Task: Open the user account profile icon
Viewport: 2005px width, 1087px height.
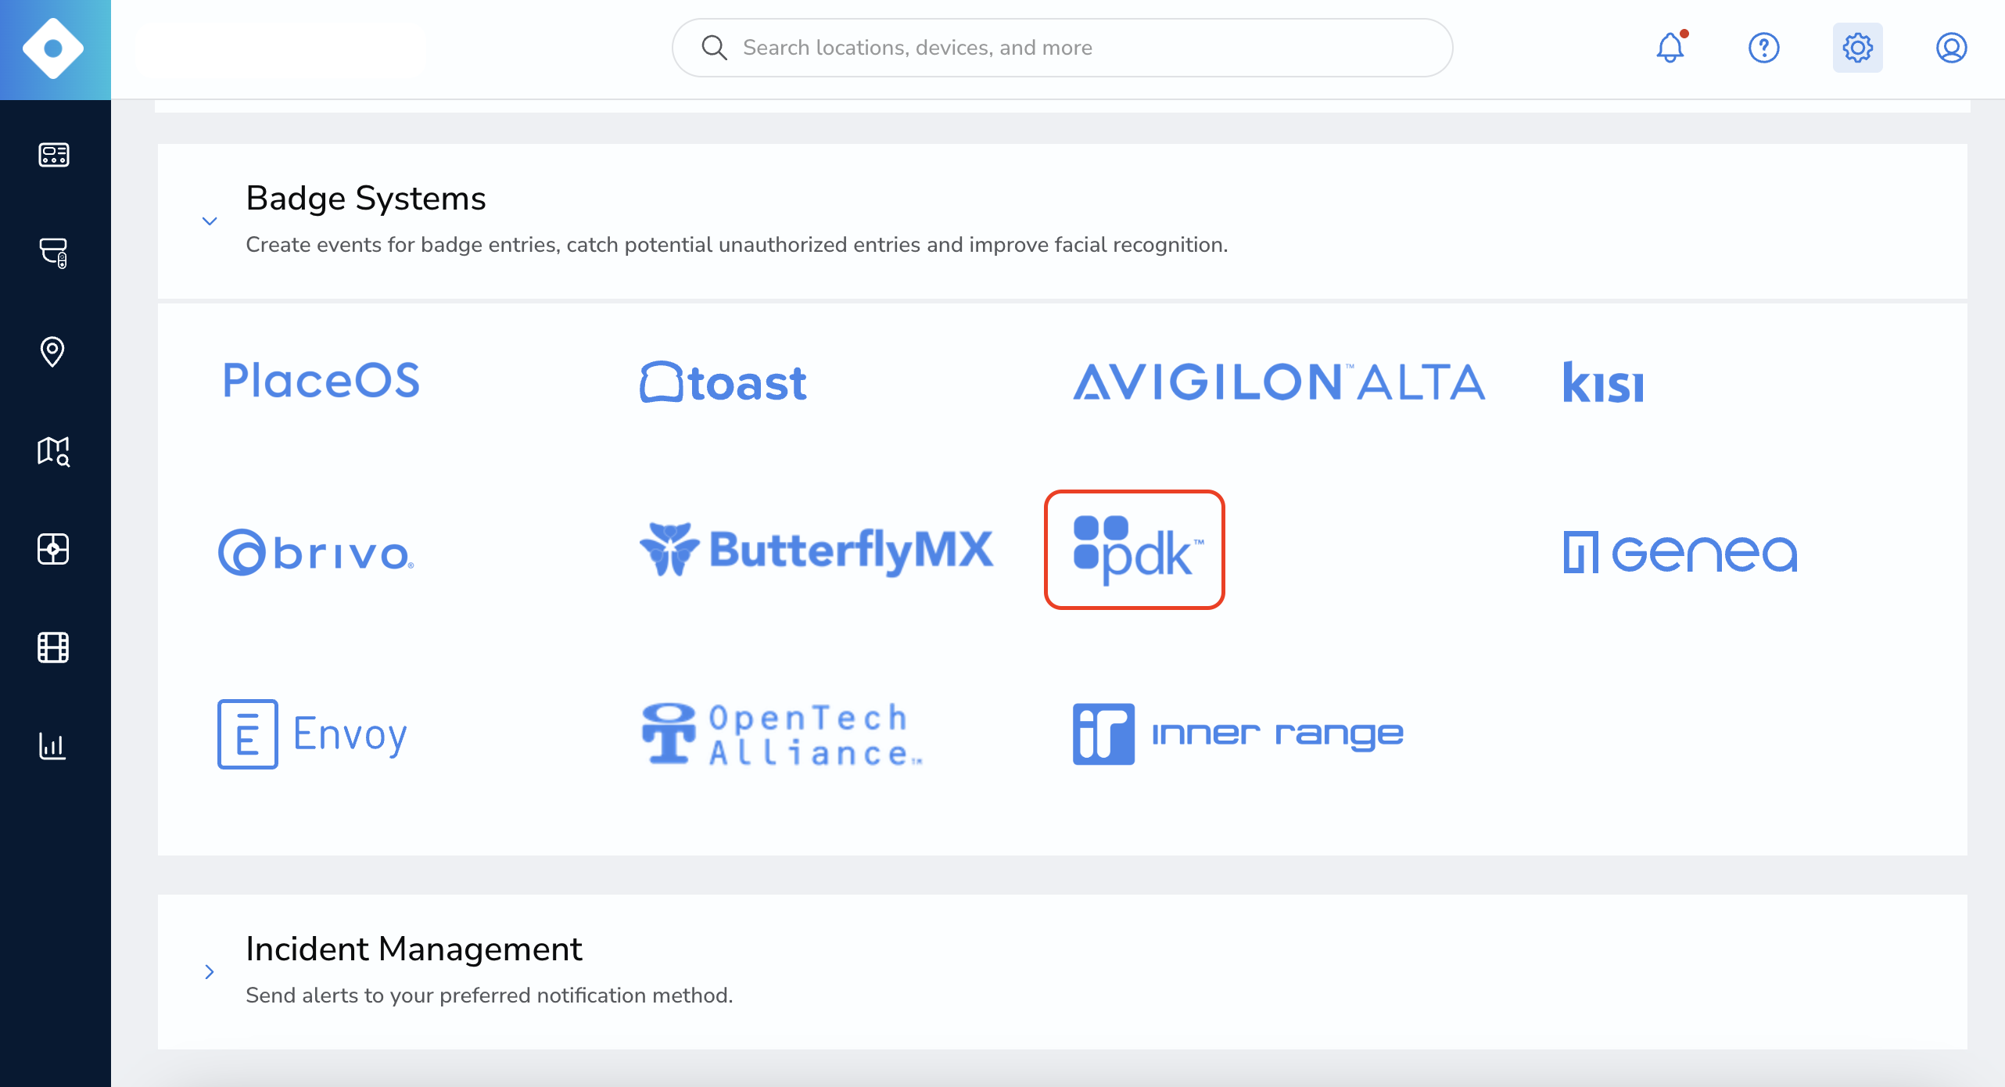Action: pyautogui.click(x=1952, y=48)
